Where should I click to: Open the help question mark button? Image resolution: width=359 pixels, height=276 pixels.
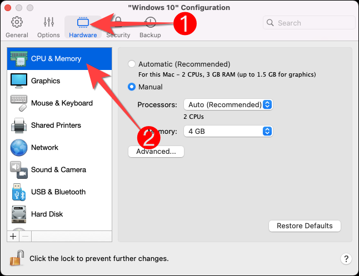pos(346,258)
